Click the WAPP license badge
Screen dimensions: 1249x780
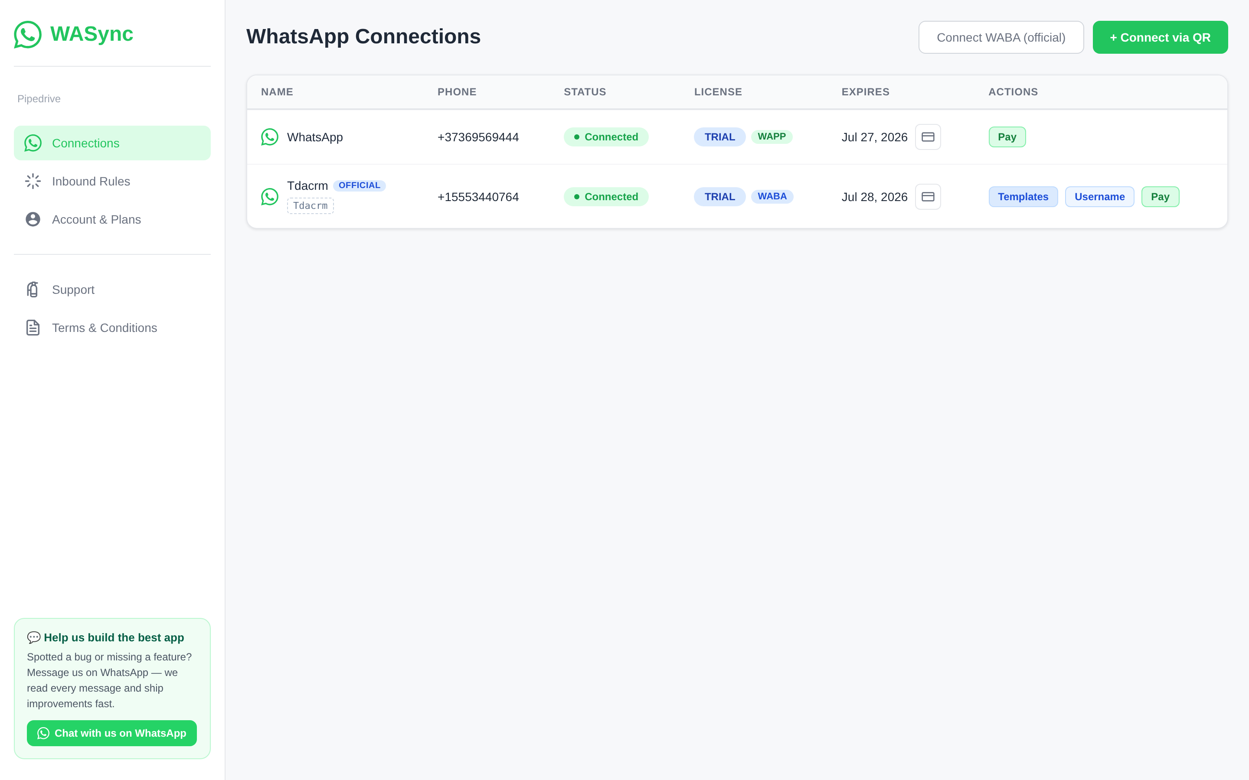click(772, 136)
